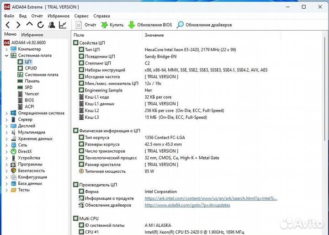Expand the Операционная система node

pos(6,113)
